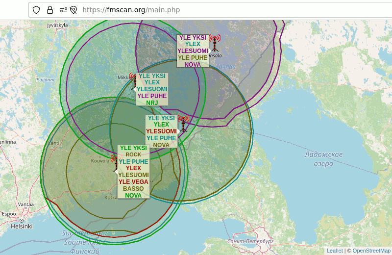
Task: Click the purple NOVA station label
Action: (193, 64)
